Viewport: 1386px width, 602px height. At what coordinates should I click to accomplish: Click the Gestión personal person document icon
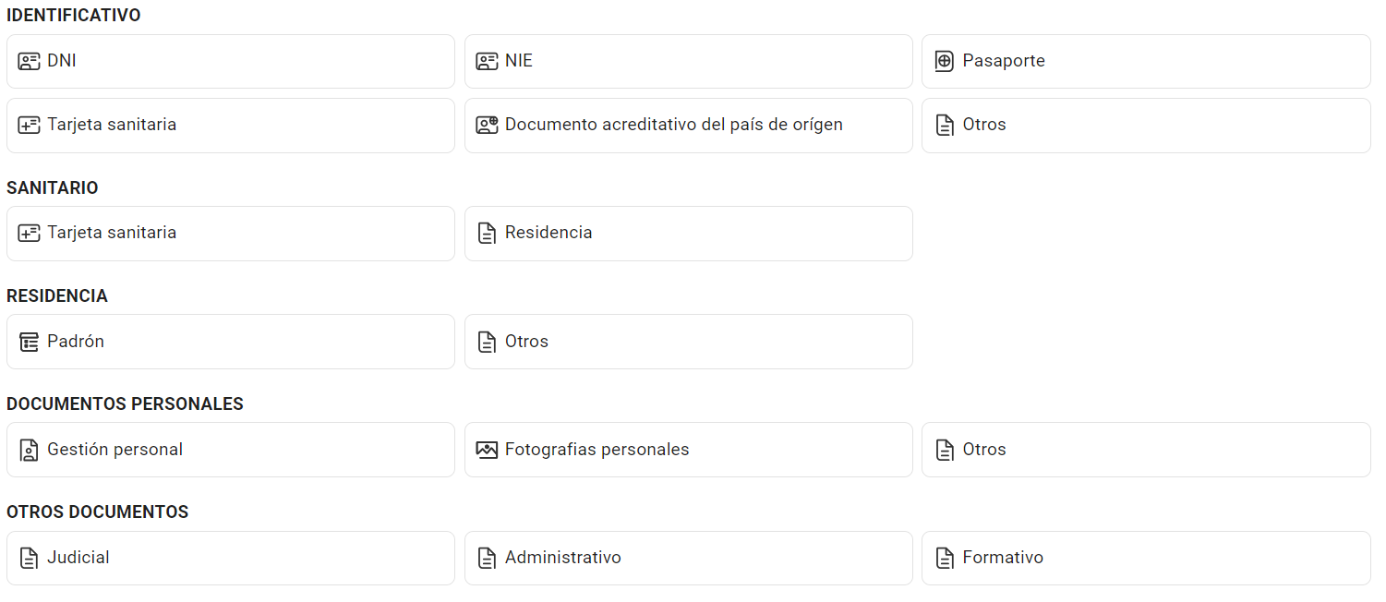28,450
